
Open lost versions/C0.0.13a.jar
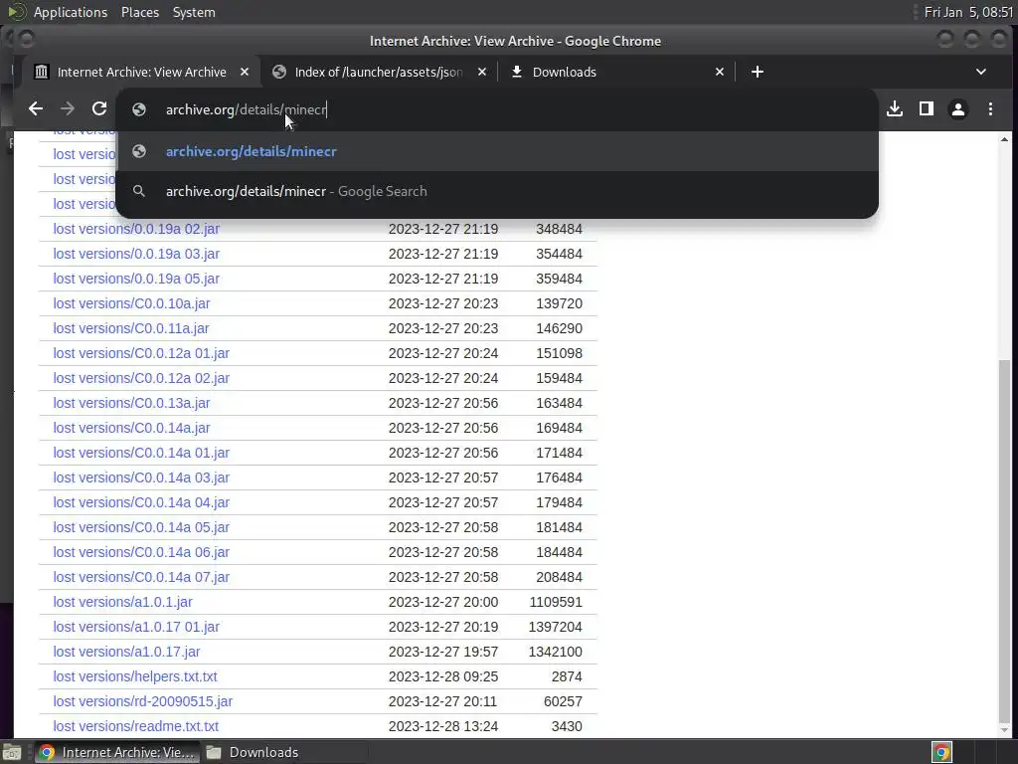pos(132,404)
